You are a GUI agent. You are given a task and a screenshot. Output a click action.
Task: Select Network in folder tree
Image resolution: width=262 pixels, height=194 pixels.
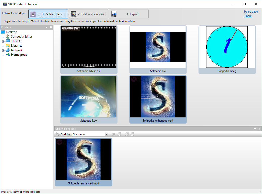(17, 50)
